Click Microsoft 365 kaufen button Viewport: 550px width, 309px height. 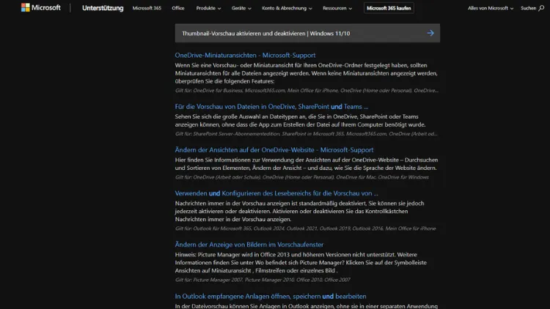point(389,8)
